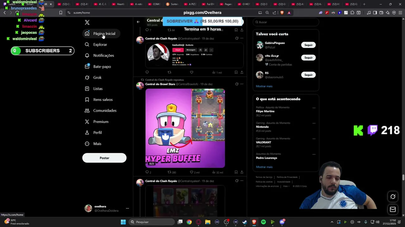
Task: Repost the Hyper Buffie video post
Action: tap(169, 172)
